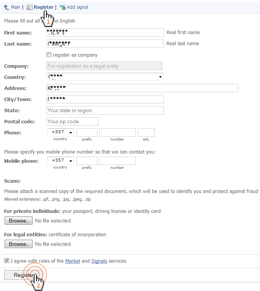260x291 pixels.
Task: Click the Main back-arrow icon
Action: (x=7, y=7)
